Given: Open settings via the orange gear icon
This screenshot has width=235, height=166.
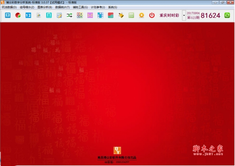Looking at the screenshot, I should click(x=141, y=15).
